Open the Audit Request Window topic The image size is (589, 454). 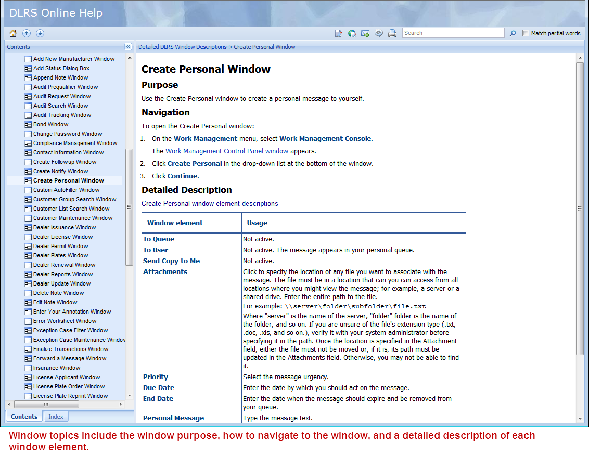coord(62,97)
